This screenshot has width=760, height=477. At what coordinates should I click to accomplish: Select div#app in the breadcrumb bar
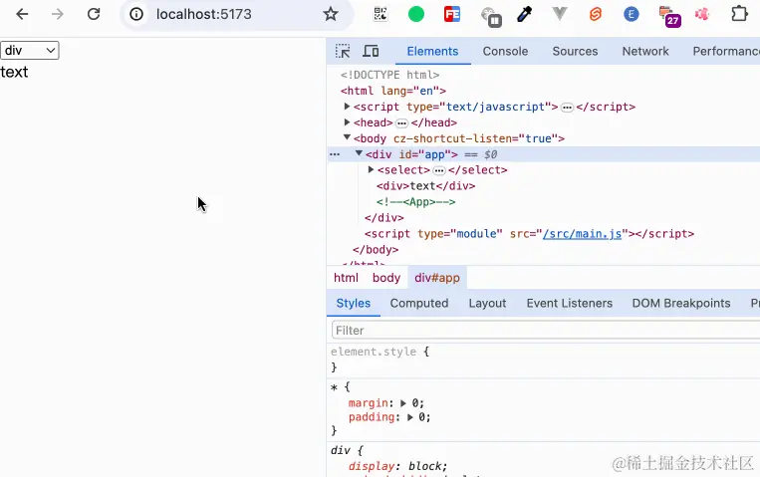[x=437, y=278]
